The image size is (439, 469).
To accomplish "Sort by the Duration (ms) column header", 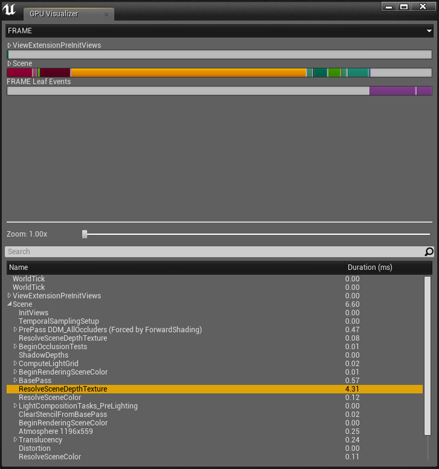I will click(388, 267).
